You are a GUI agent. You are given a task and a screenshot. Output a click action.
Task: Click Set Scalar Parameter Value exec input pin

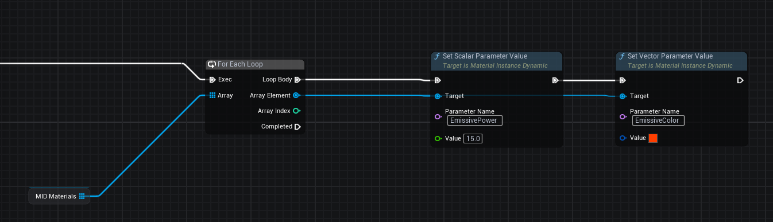[x=438, y=80]
